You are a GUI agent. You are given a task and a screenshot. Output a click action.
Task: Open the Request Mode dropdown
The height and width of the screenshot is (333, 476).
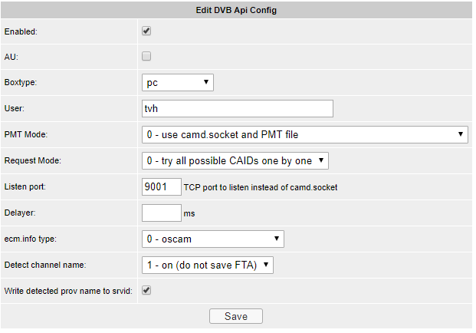(235, 160)
